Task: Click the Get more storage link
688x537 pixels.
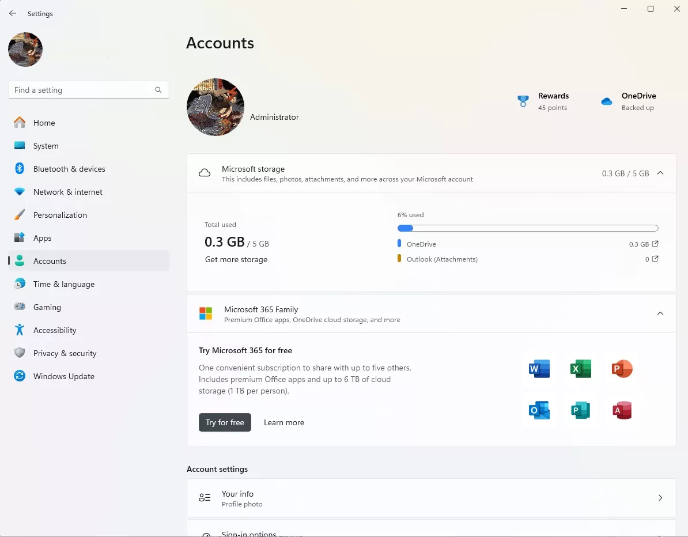Action: (x=236, y=259)
